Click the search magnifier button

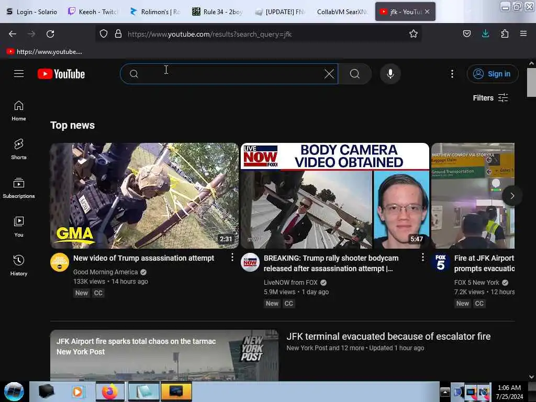pos(355,74)
